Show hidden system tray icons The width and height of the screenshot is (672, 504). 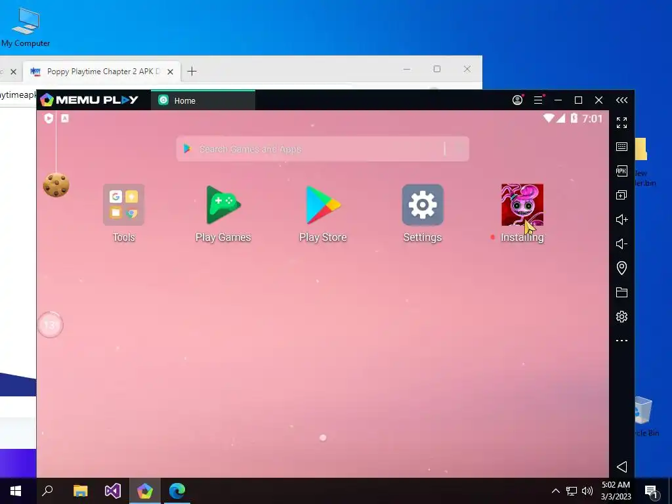pyautogui.click(x=555, y=491)
